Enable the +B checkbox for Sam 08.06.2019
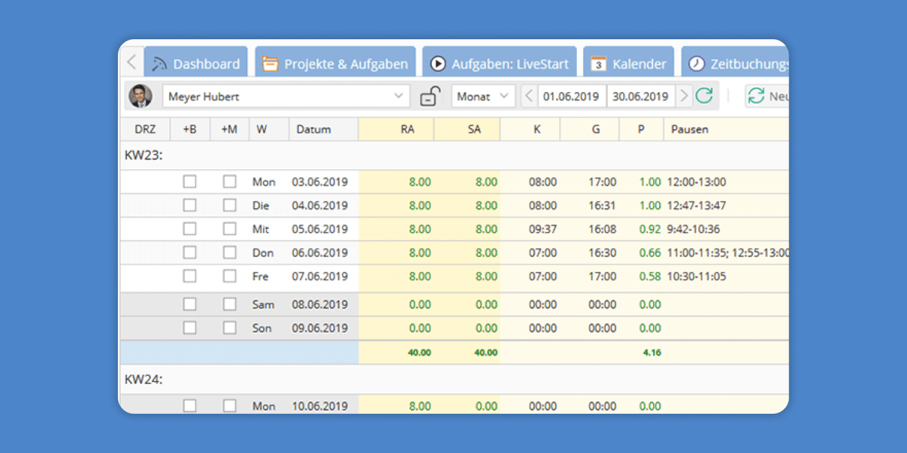The width and height of the screenshot is (907, 453). [x=190, y=304]
